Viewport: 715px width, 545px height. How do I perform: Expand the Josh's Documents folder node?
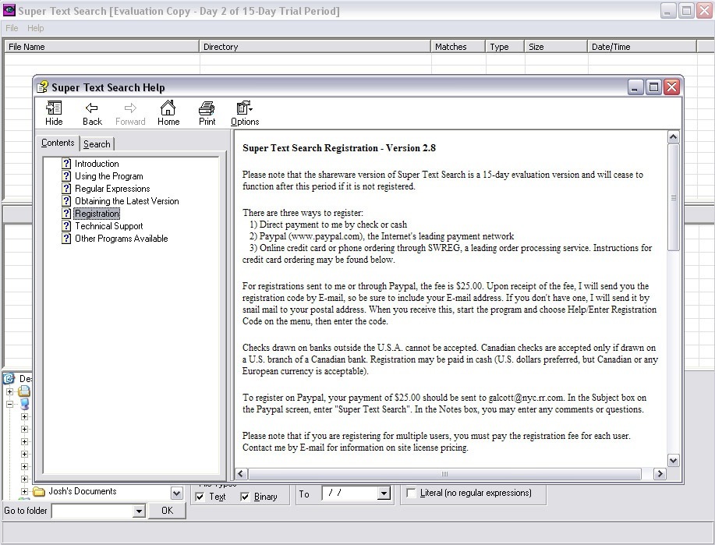click(x=25, y=491)
